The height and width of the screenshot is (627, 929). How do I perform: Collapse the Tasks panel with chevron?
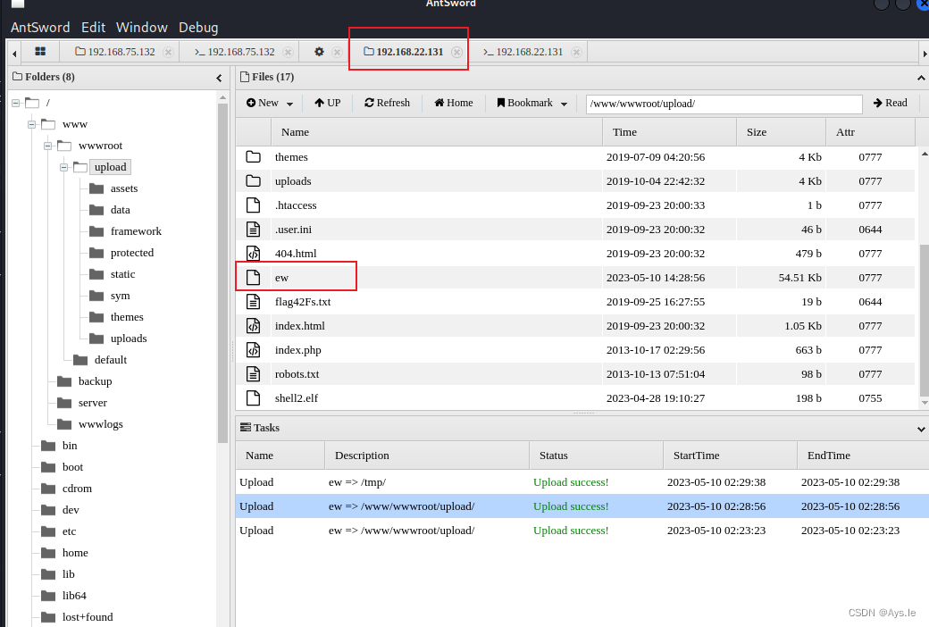point(921,429)
